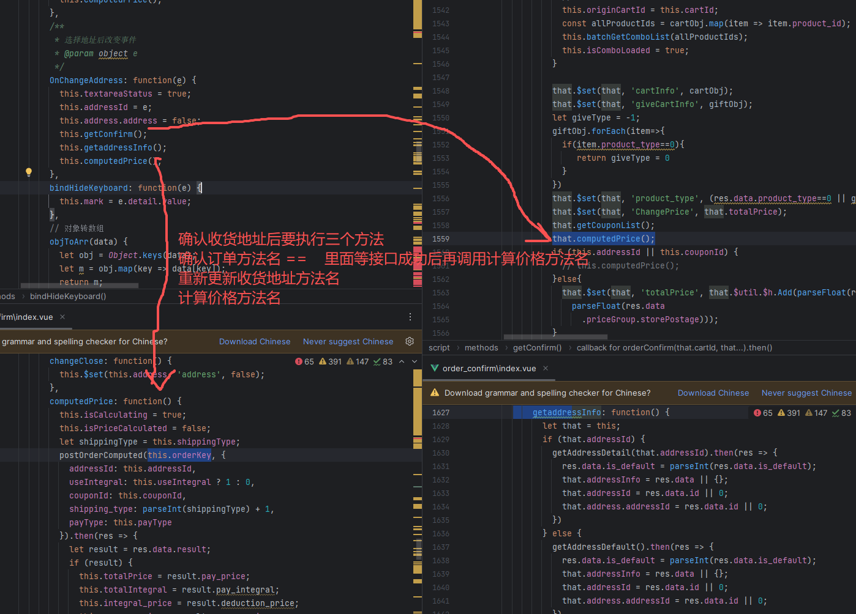The height and width of the screenshot is (614, 856).
Task: Click Never suggest Chinese in order_confirm banner
Action: (x=806, y=393)
